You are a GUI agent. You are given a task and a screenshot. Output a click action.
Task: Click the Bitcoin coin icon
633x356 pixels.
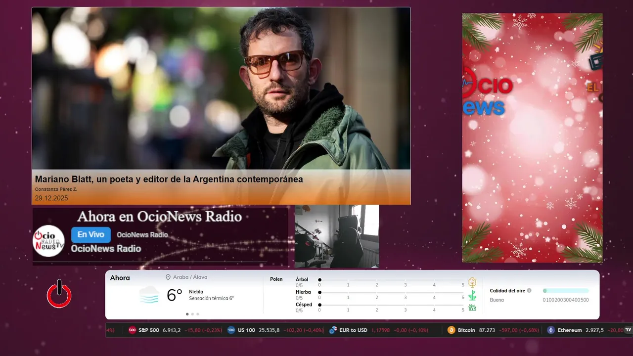pyautogui.click(x=451, y=330)
